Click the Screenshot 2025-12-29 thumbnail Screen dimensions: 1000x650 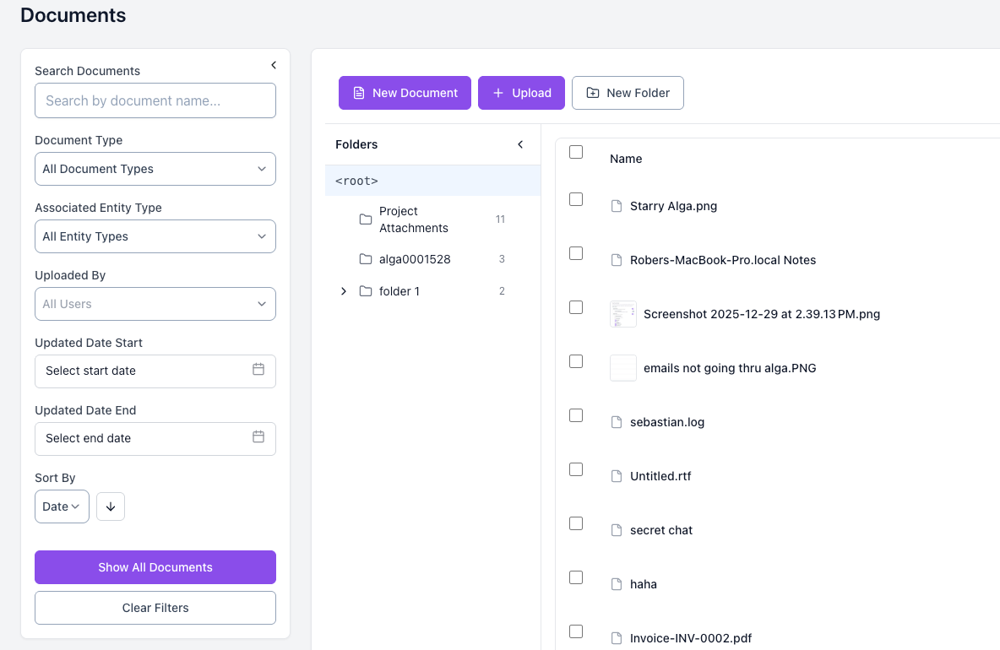click(622, 314)
